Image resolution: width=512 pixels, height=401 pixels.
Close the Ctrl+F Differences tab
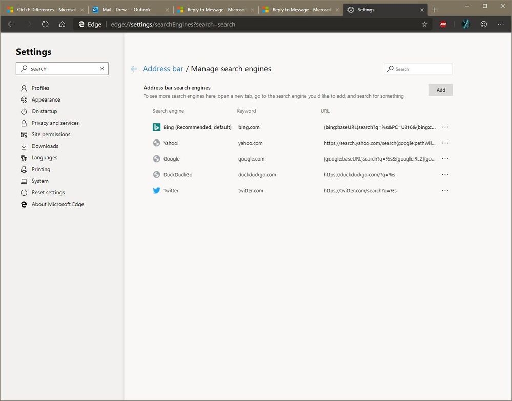coord(82,10)
